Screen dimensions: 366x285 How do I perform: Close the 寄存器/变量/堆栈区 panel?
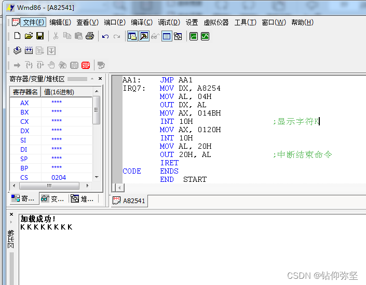pyautogui.click(x=100, y=79)
